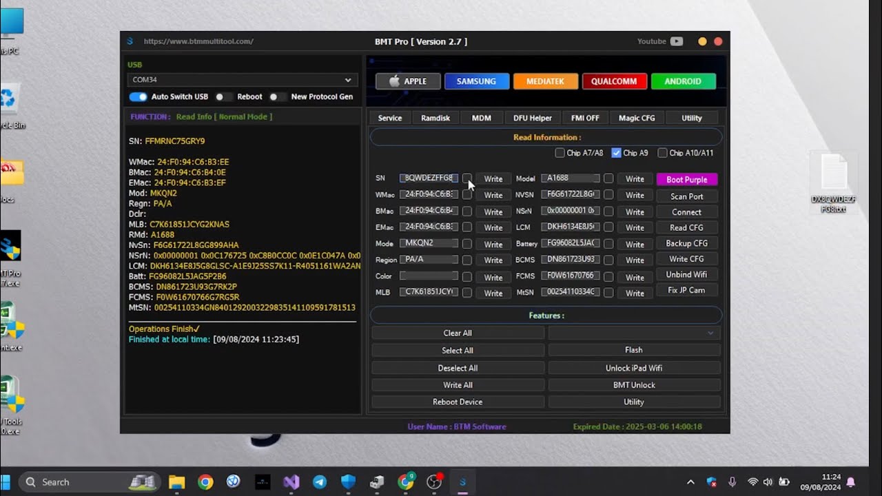
Task: Open the Utility tab in top row
Action: pos(692,118)
